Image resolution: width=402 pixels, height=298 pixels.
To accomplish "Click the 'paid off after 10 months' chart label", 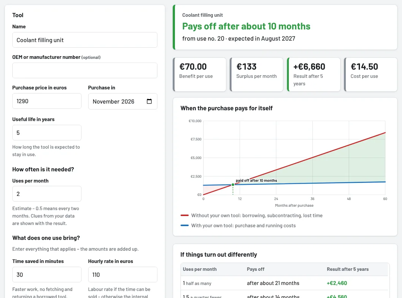I will click(256, 180).
